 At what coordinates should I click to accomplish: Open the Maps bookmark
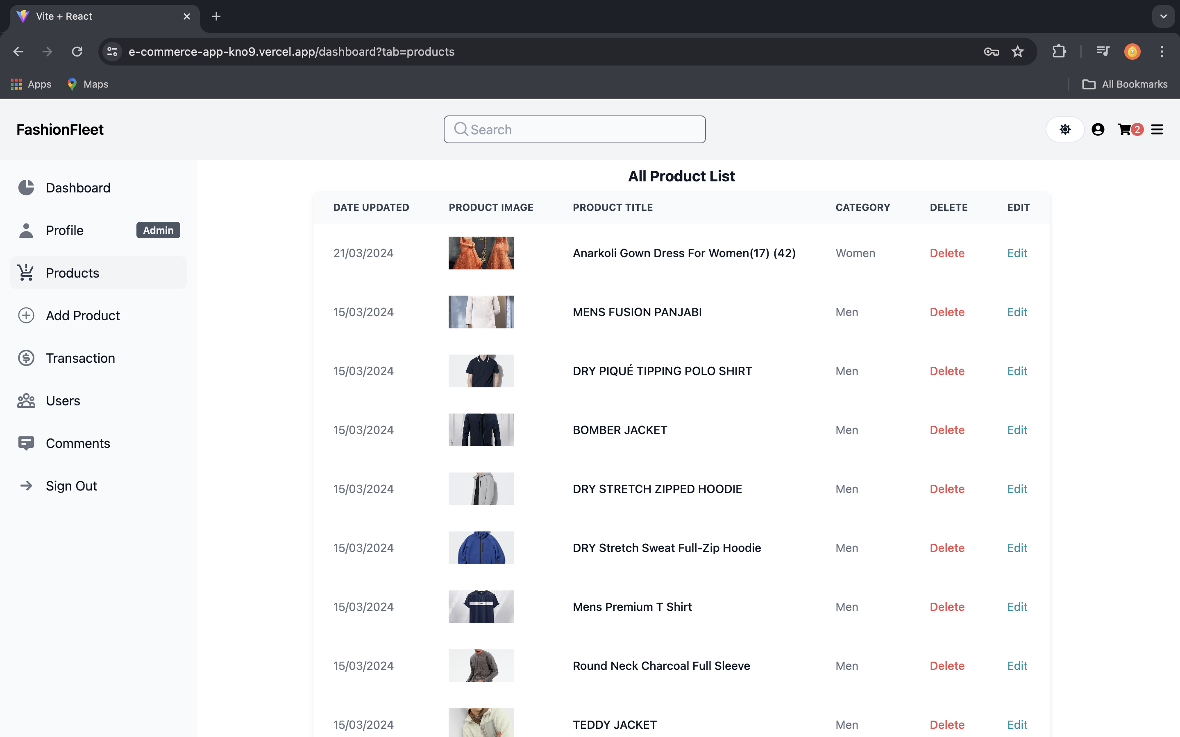pyautogui.click(x=88, y=84)
